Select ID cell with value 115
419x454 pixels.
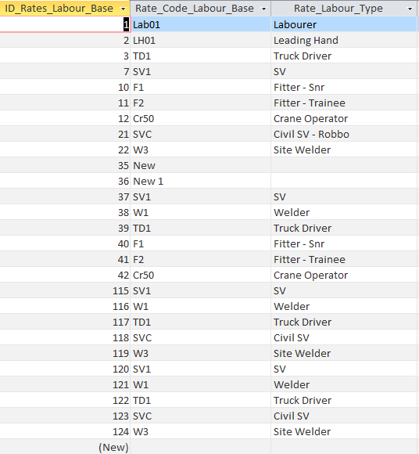[x=65, y=290]
